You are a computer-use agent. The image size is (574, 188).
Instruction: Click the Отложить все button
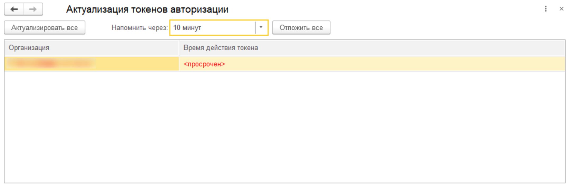(x=301, y=28)
